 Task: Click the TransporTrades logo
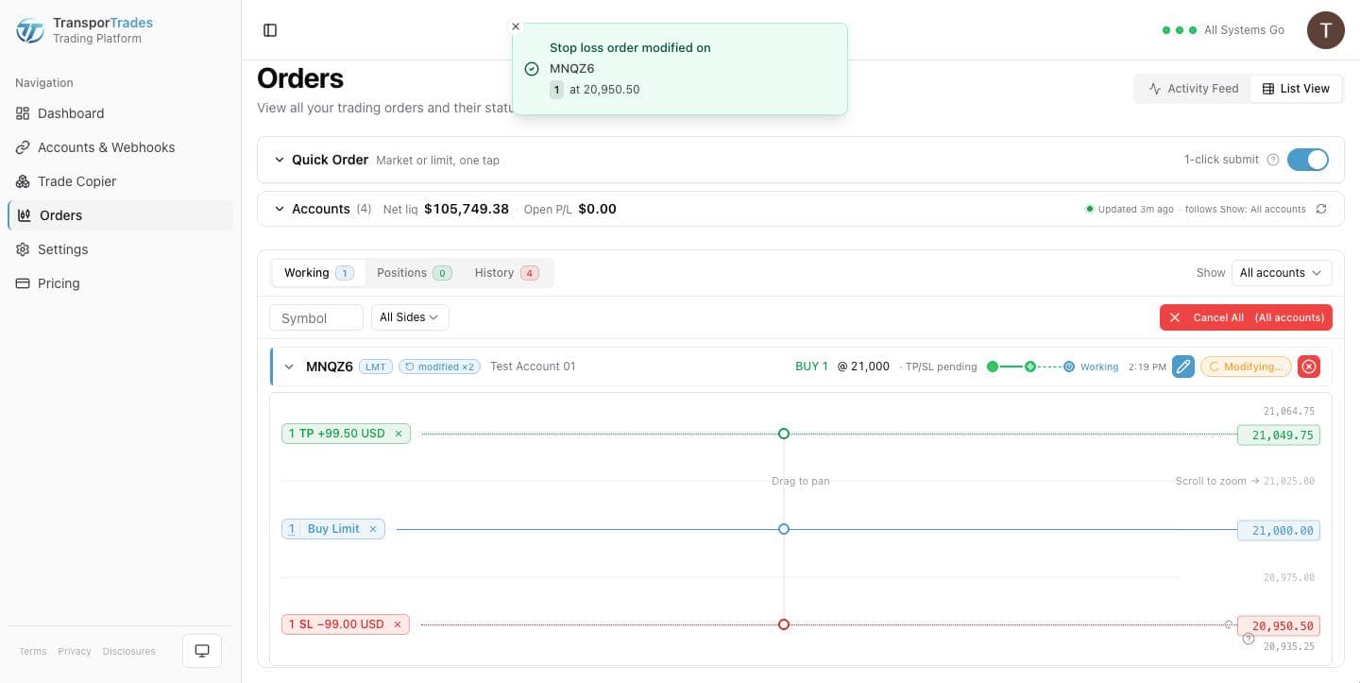[x=30, y=30]
